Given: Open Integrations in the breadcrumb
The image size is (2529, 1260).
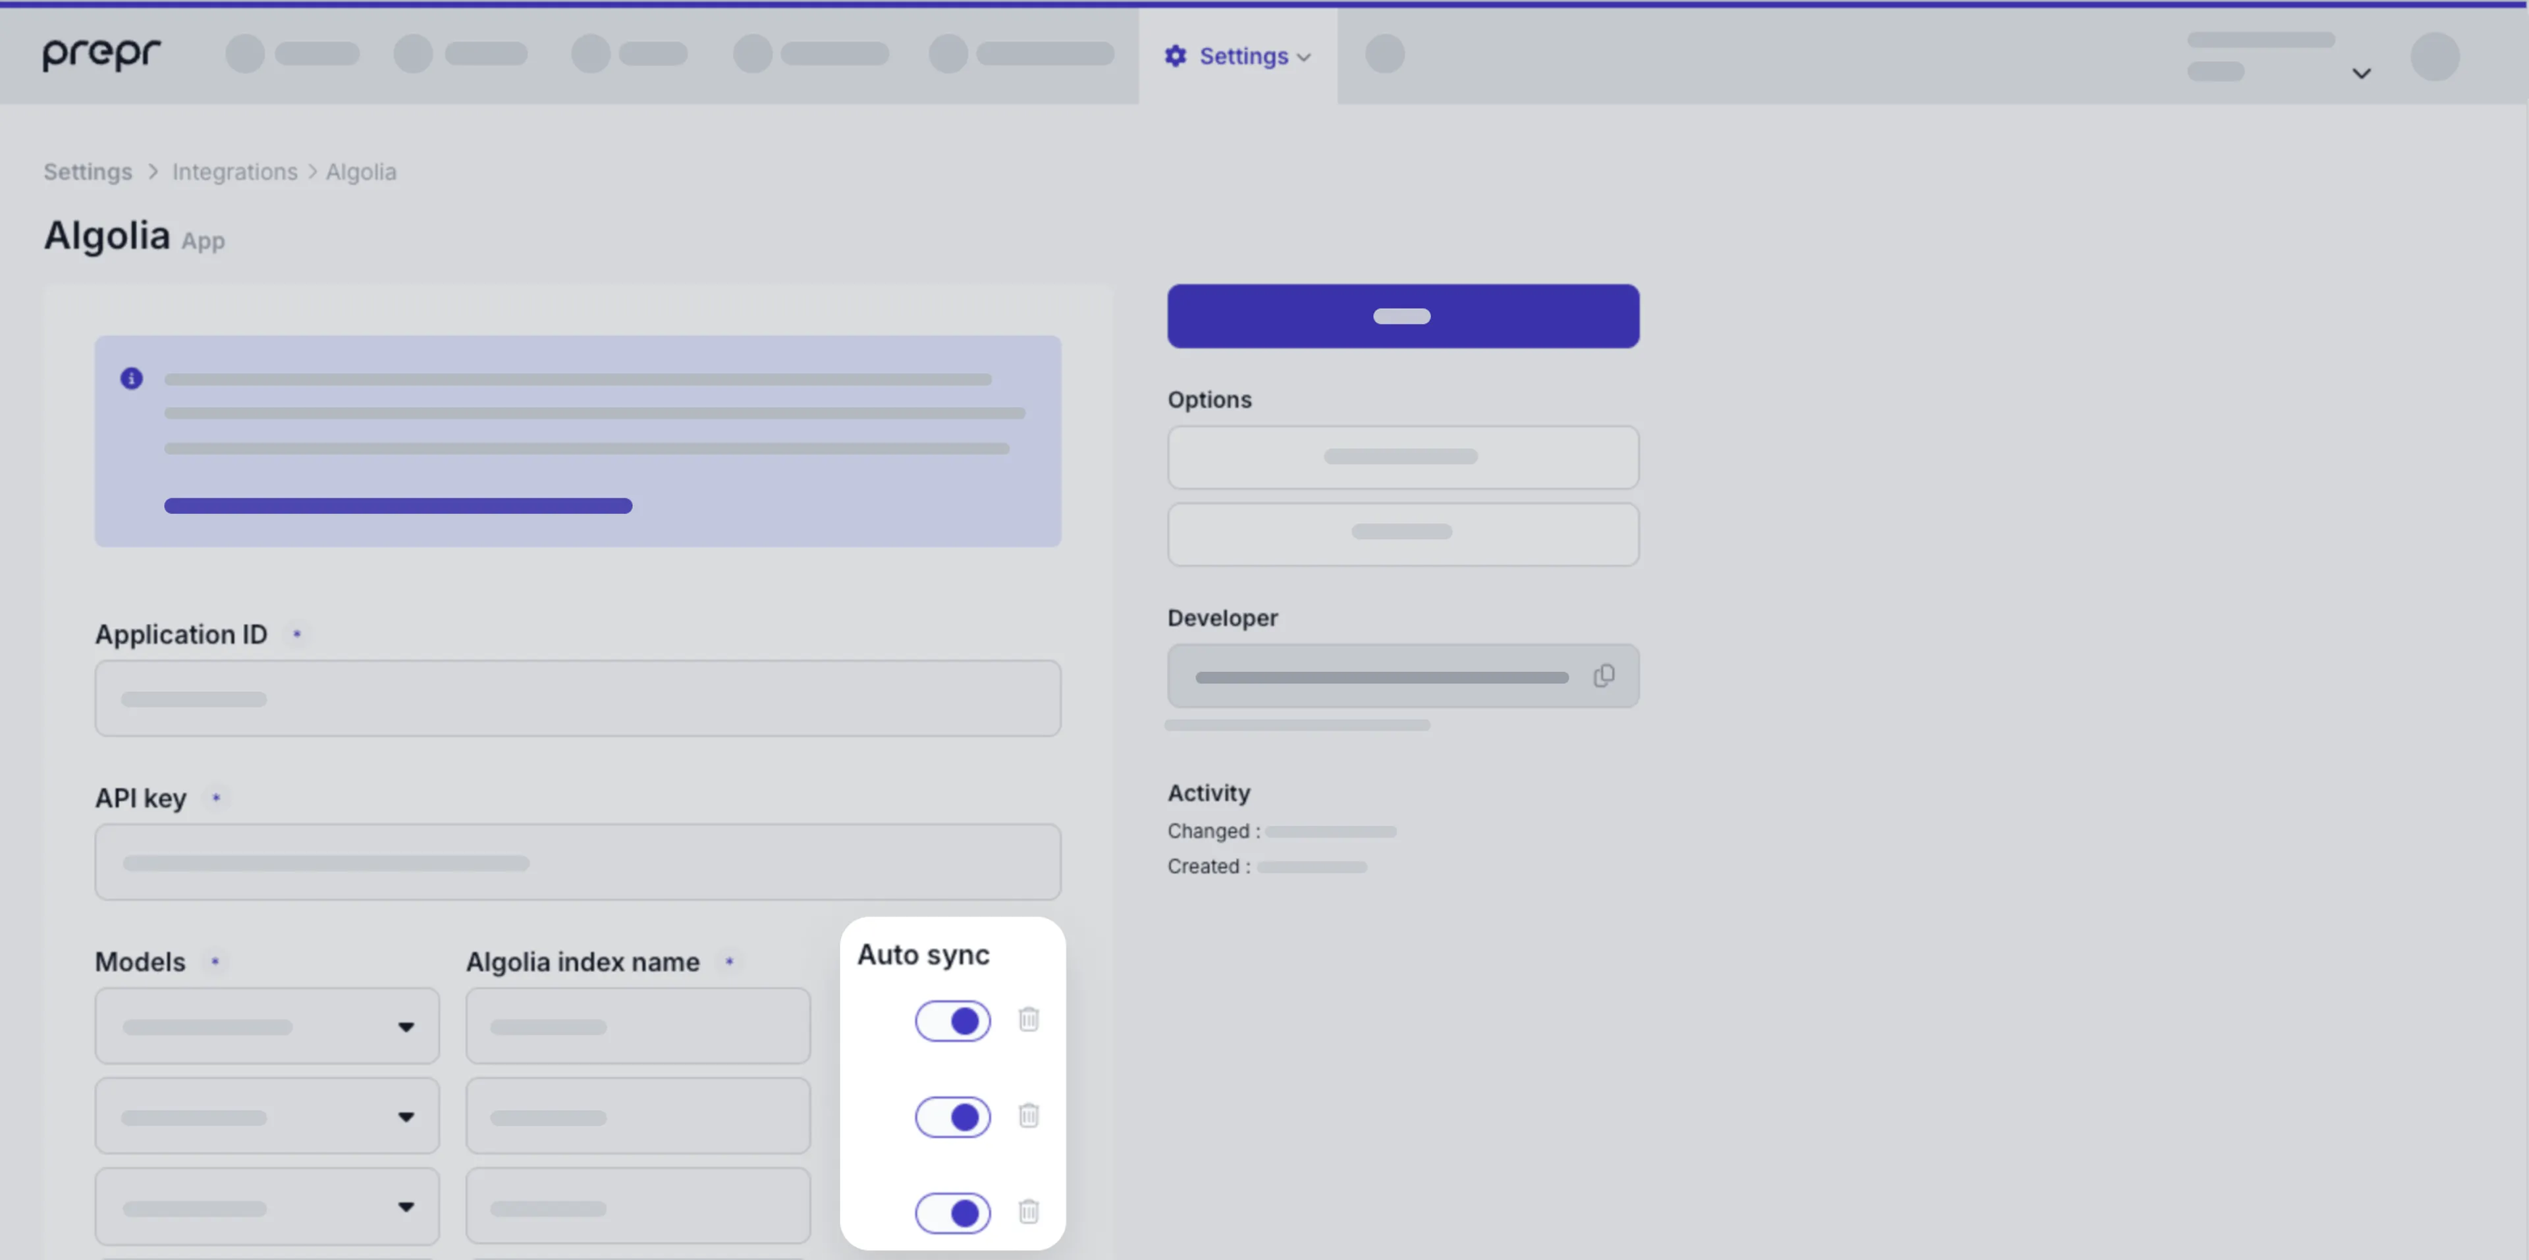Looking at the screenshot, I should coord(234,172).
